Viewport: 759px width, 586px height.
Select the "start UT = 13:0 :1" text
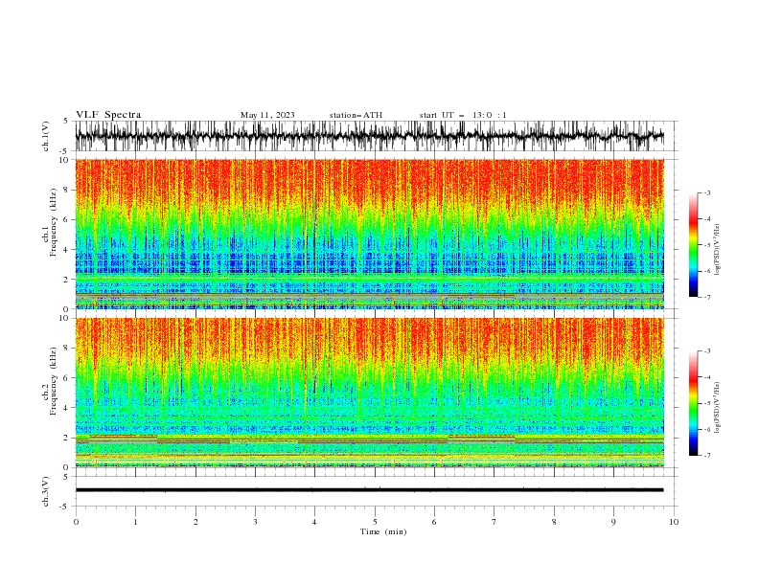[463, 115]
